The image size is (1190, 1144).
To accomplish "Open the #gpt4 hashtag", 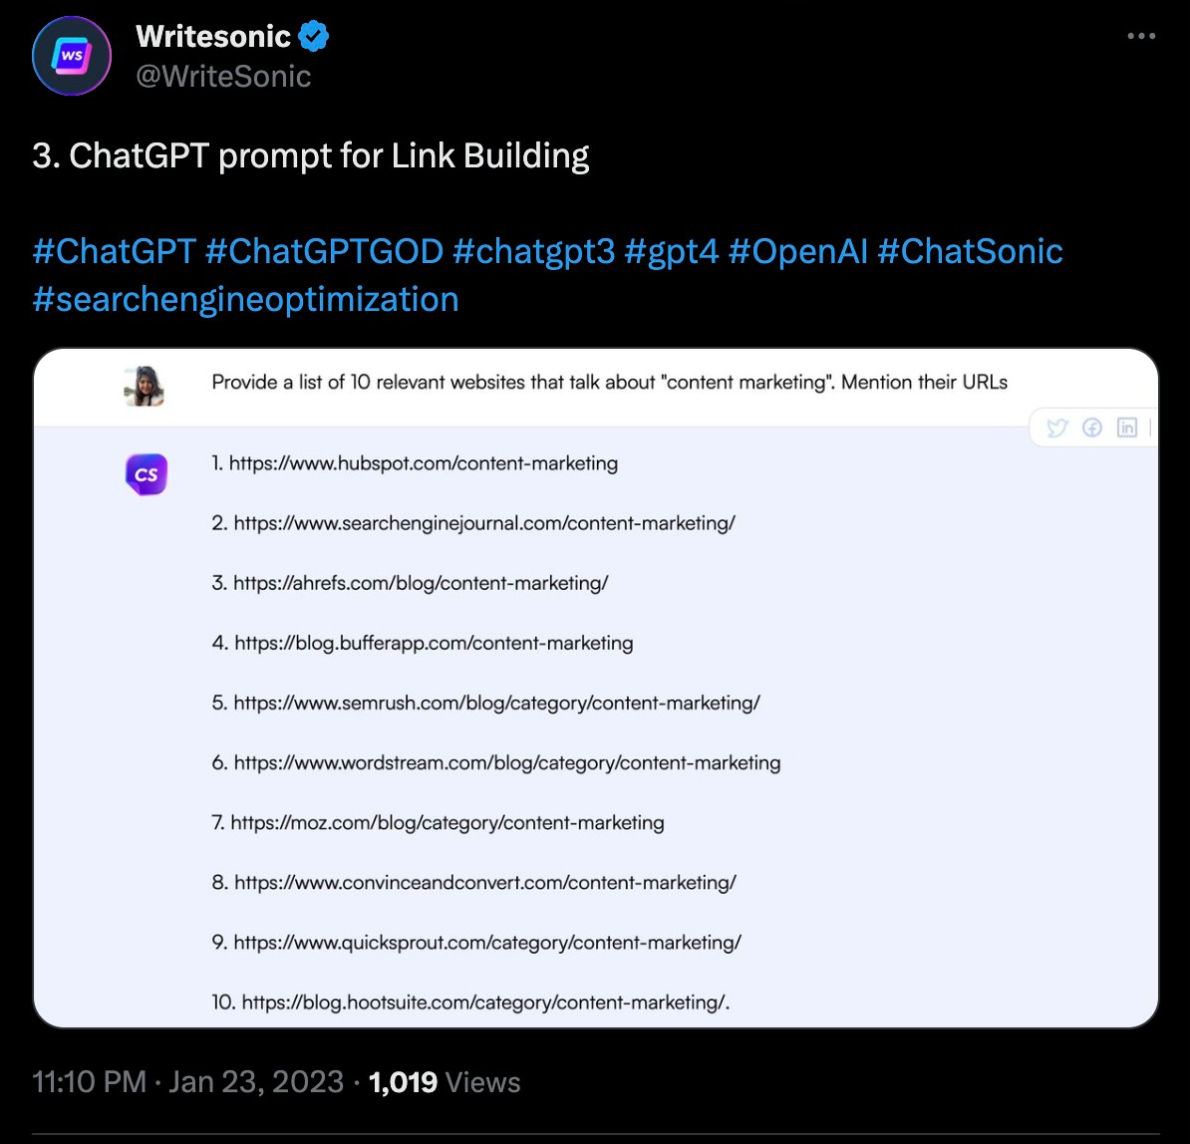I will pyautogui.click(x=672, y=252).
